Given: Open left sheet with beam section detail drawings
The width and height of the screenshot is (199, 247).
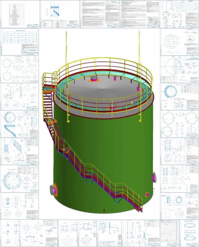Looking at the screenshot, I should pos(19,97).
